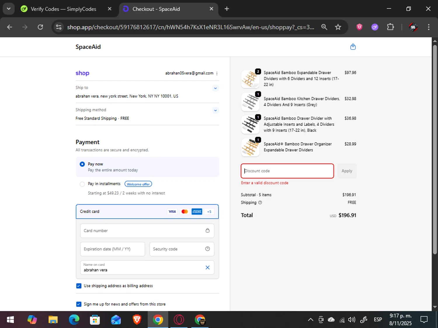Click the Mastercard logo
Screen dimensions: 438x328
185,212
